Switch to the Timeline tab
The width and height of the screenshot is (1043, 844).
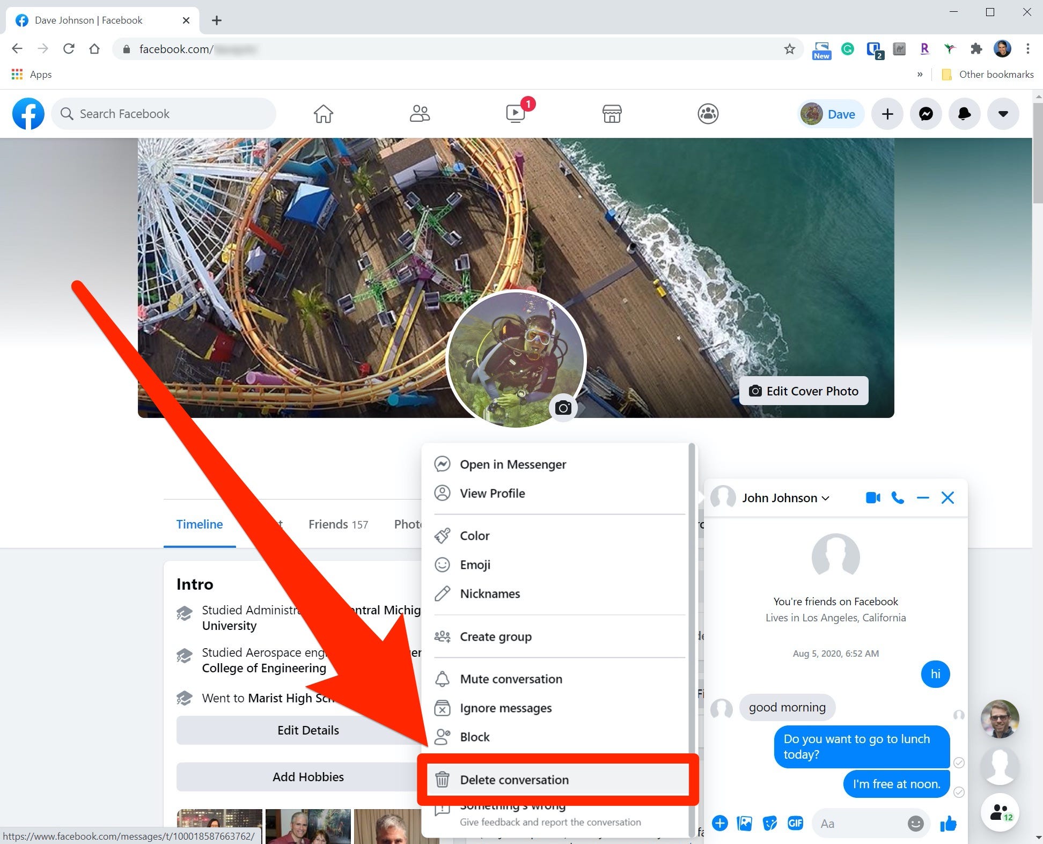(199, 524)
